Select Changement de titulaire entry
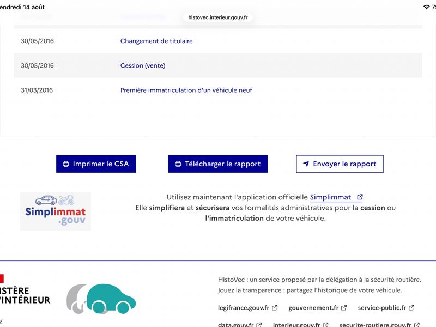The width and height of the screenshot is (436, 327). click(156, 41)
